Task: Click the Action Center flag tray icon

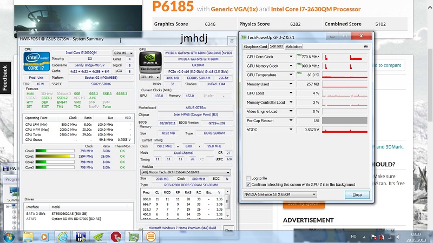Action: click(x=373, y=237)
